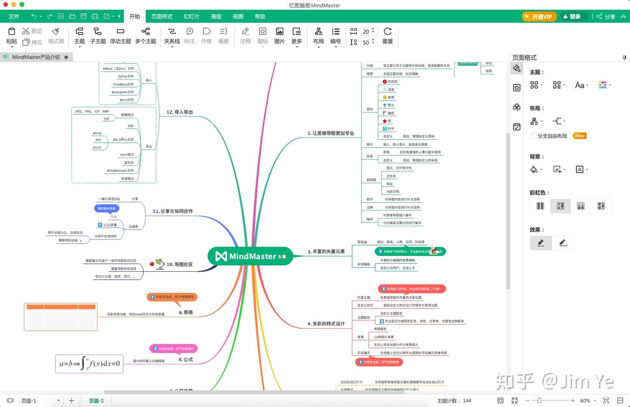Insert multiple topics (多个主题)
630x407 pixels.
[x=146, y=36]
